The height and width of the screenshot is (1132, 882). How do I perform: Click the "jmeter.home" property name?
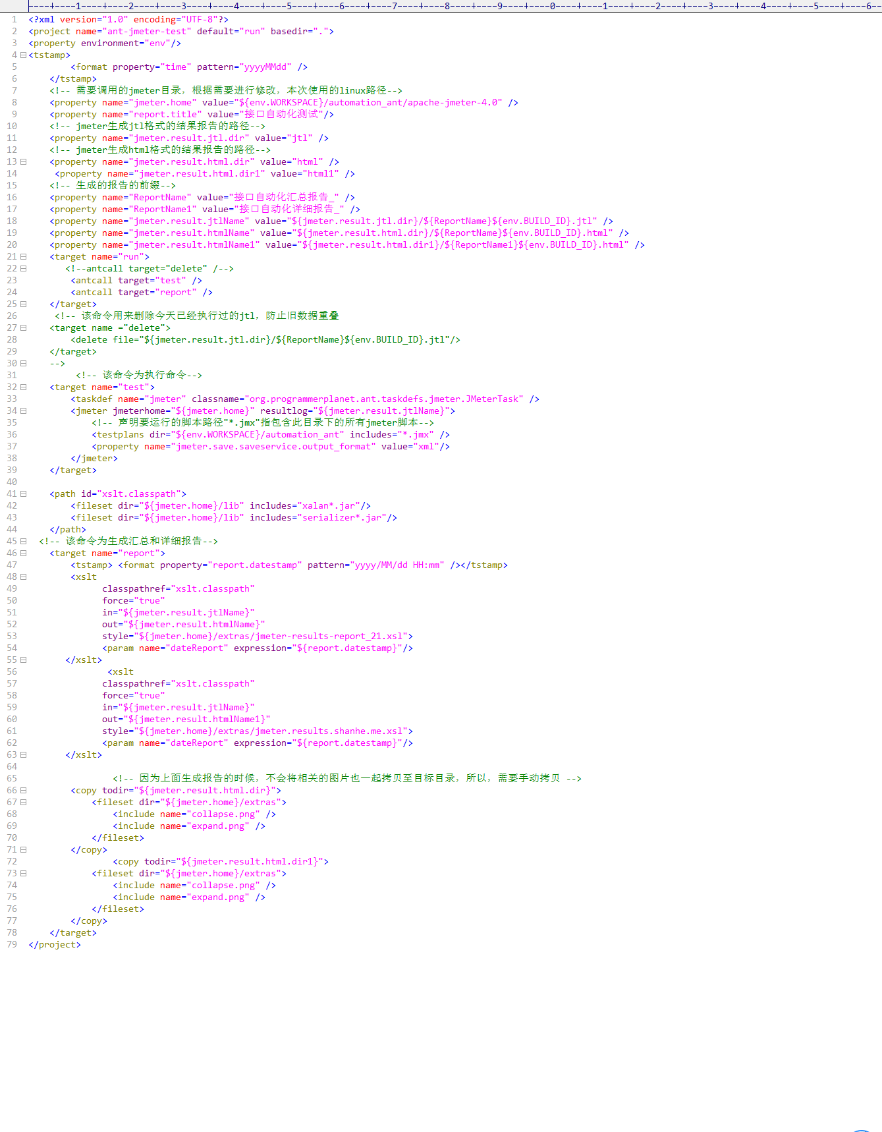click(x=163, y=103)
